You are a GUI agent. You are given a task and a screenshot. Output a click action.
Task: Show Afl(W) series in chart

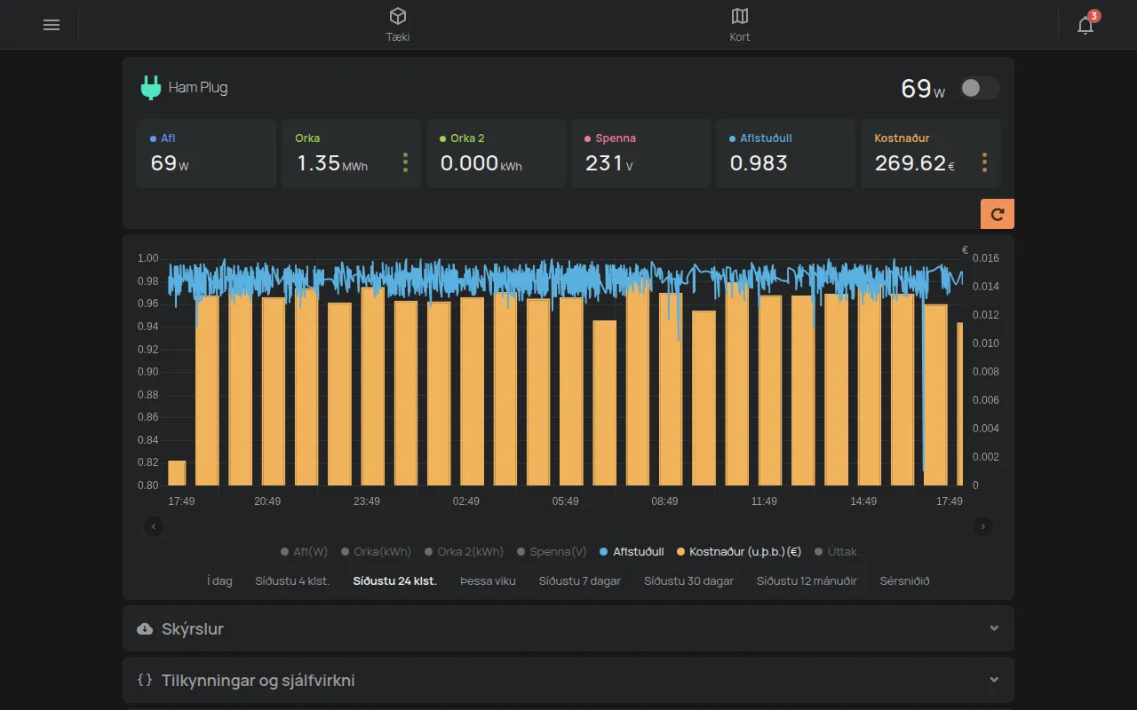(304, 552)
